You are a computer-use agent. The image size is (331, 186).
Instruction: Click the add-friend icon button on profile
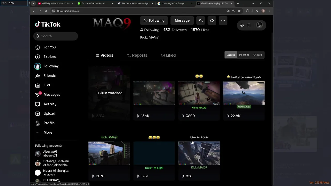201,20
